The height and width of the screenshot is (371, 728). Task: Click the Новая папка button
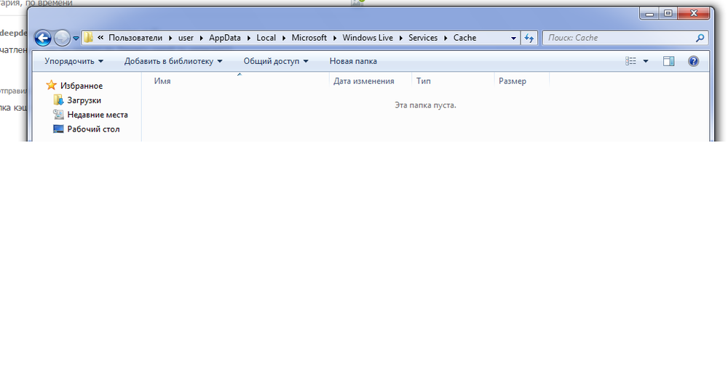pyautogui.click(x=353, y=61)
